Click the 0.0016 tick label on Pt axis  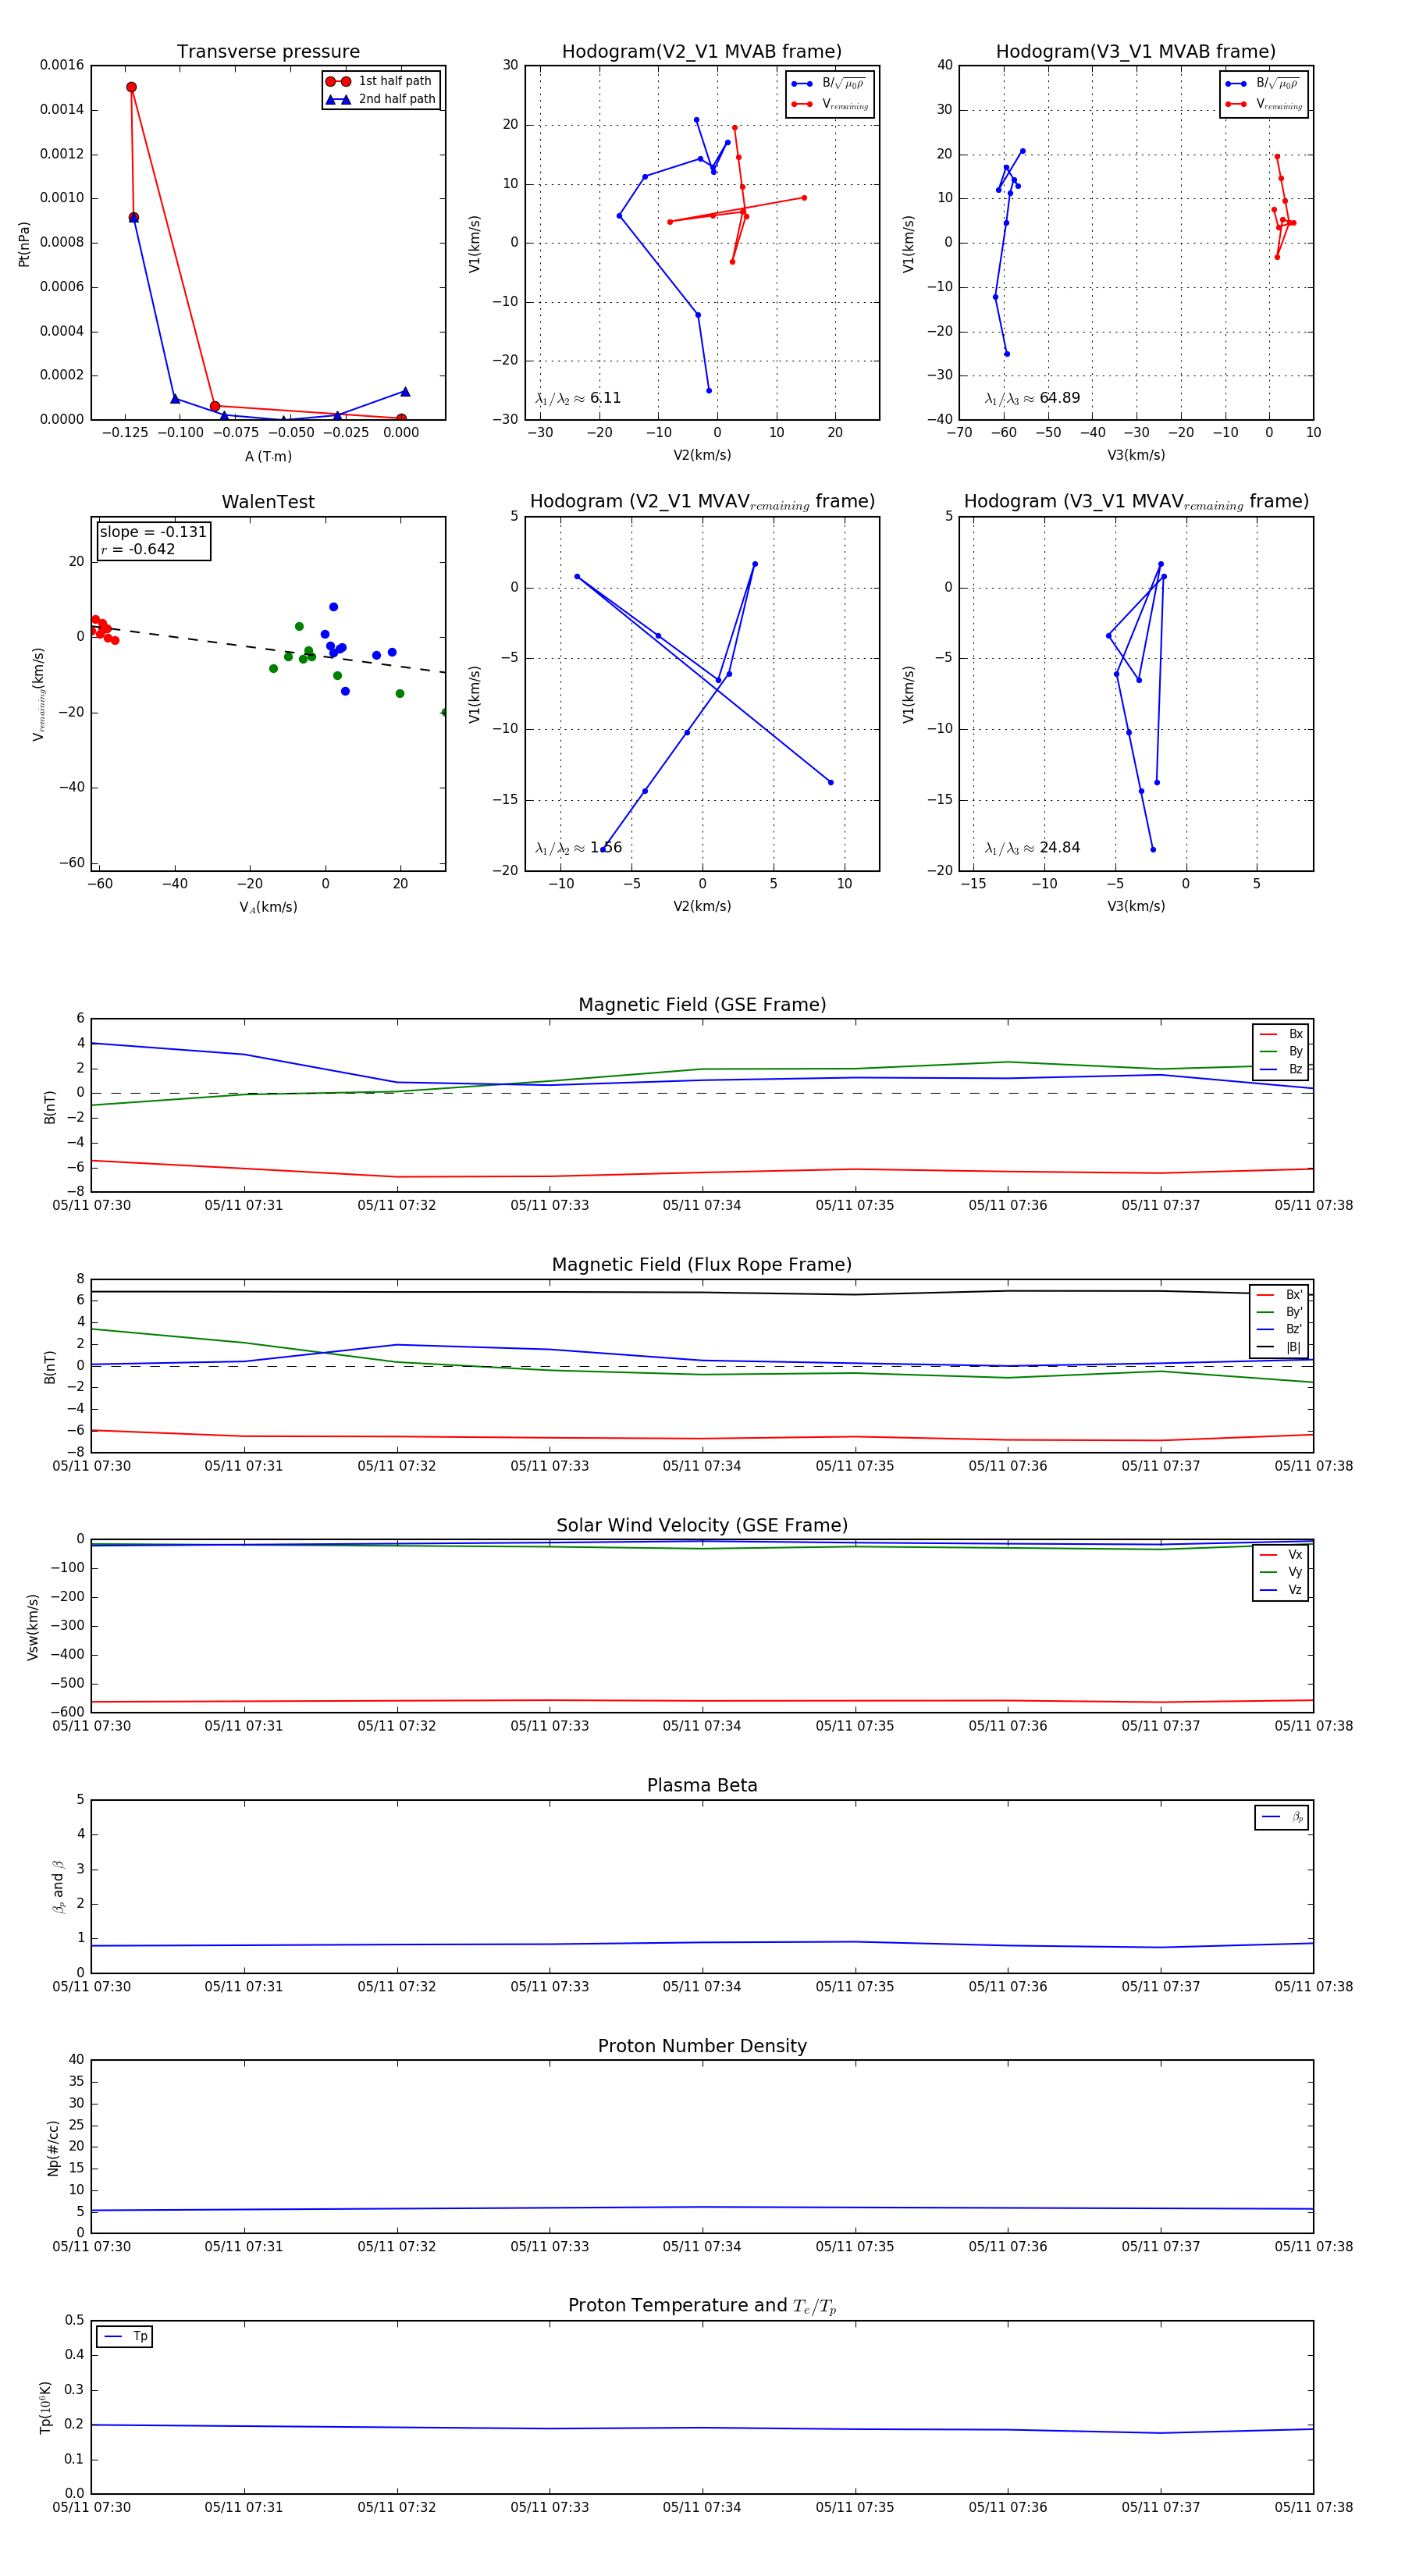pos(62,65)
